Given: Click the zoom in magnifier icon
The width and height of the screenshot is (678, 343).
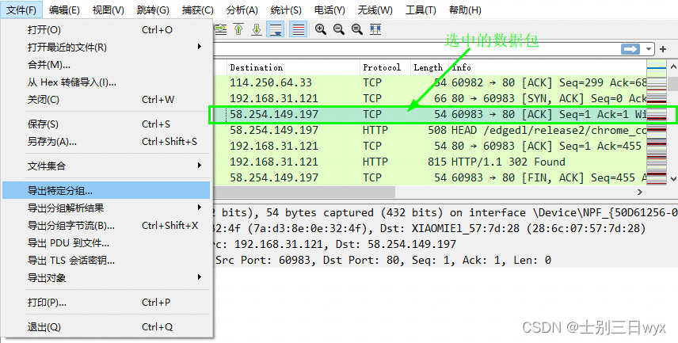Looking at the screenshot, I should [321, 29].
